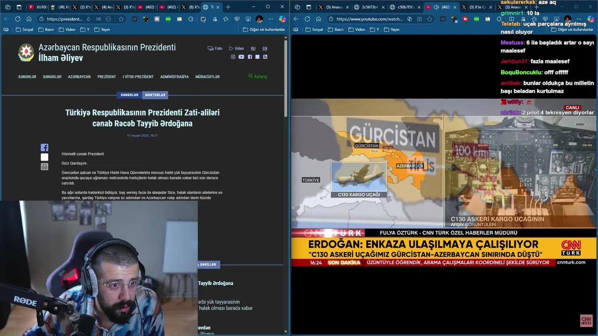Open Settings and more menu in left browser
This screenshot has width=598, height=336.
271,19
